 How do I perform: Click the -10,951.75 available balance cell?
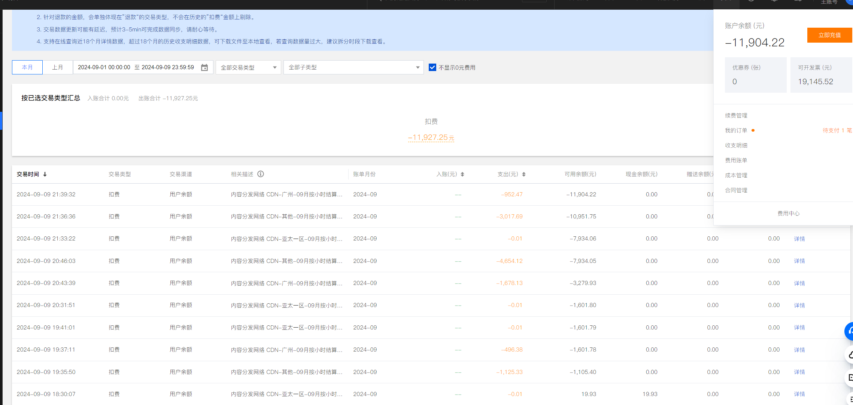581,217
